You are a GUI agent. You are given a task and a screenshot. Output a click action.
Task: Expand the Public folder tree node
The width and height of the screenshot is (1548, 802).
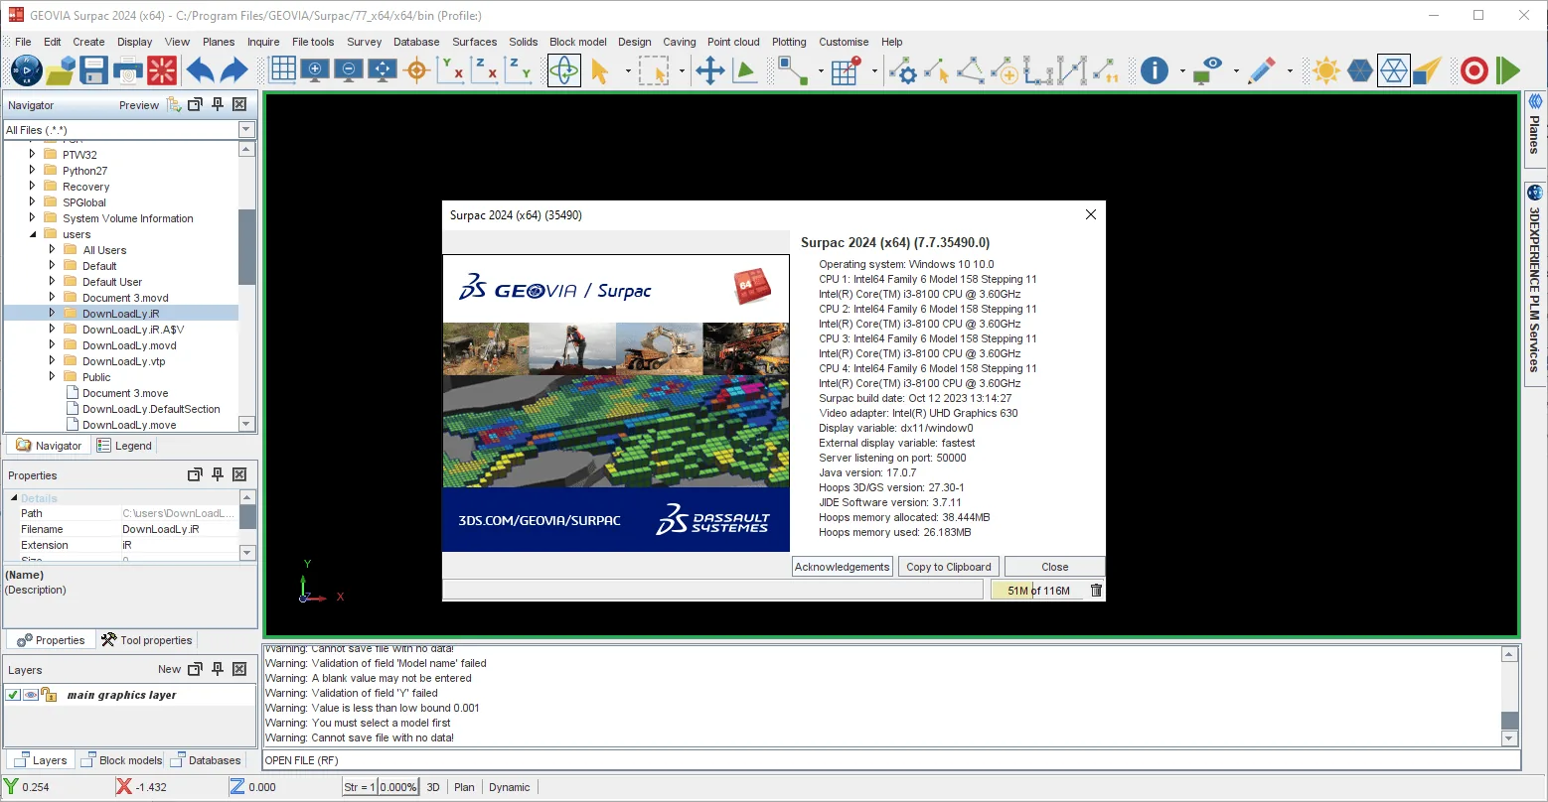[x=53, y=377]
